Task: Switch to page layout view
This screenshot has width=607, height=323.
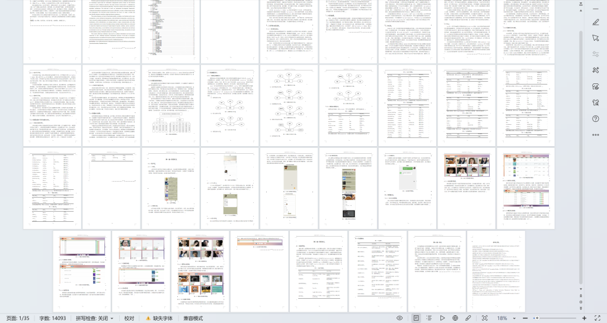Action: tap(416, 318)
